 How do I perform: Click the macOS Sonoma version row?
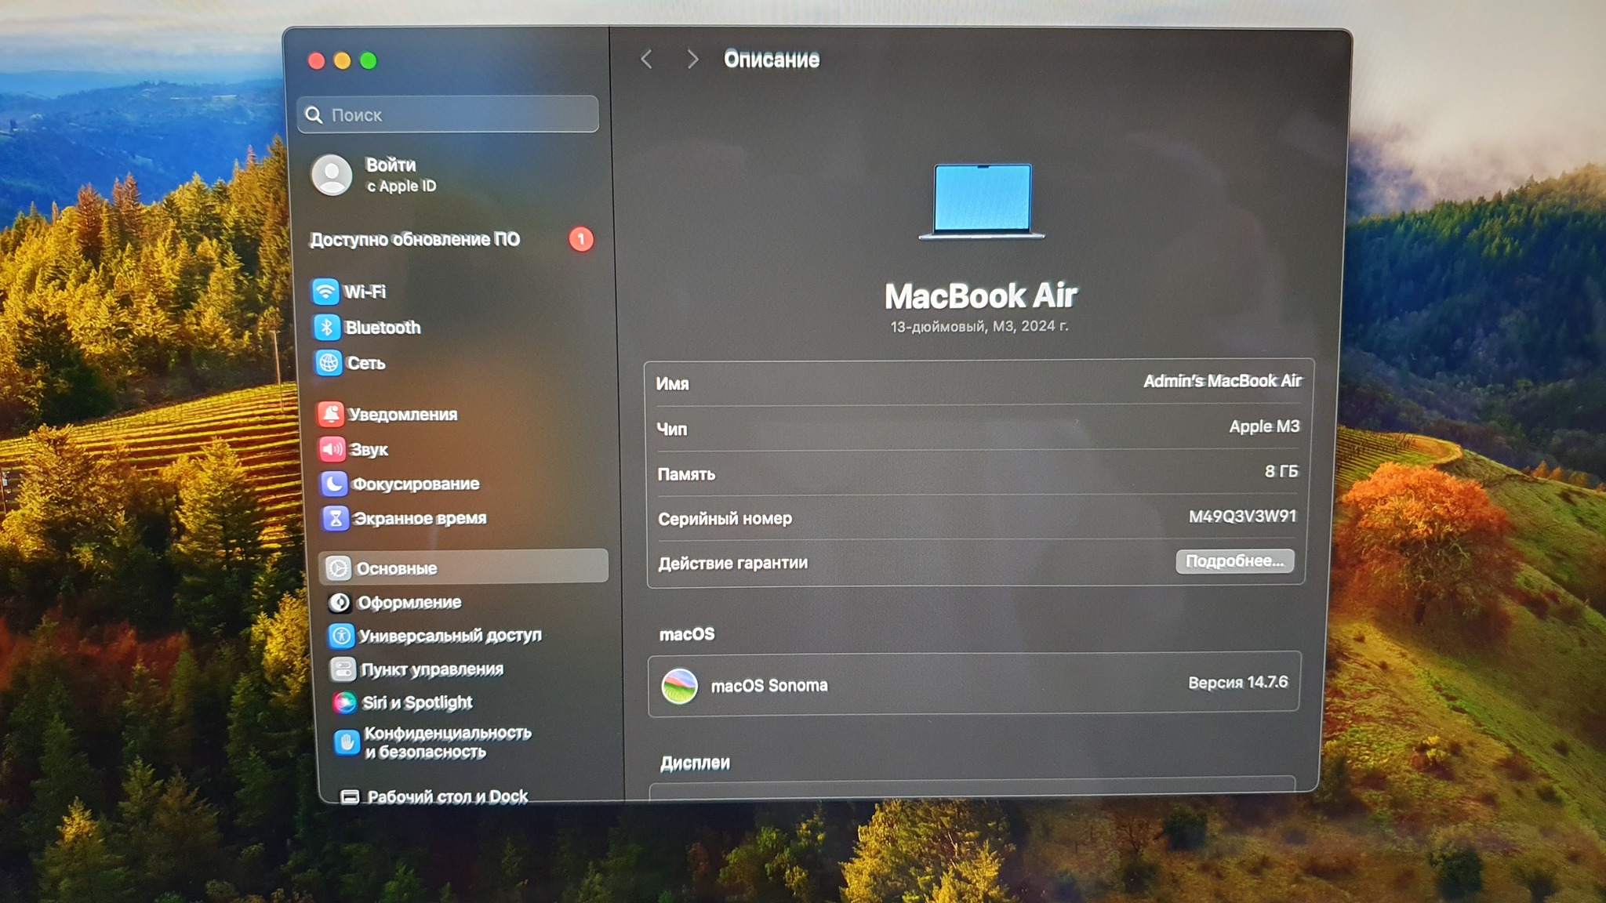(x=974, y=684)
